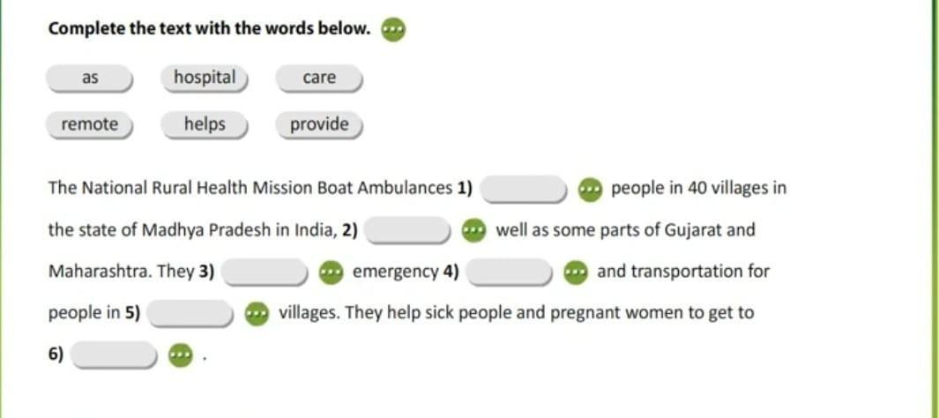
Task: Choose the "remote" word chip
Action: coord(90,125)
